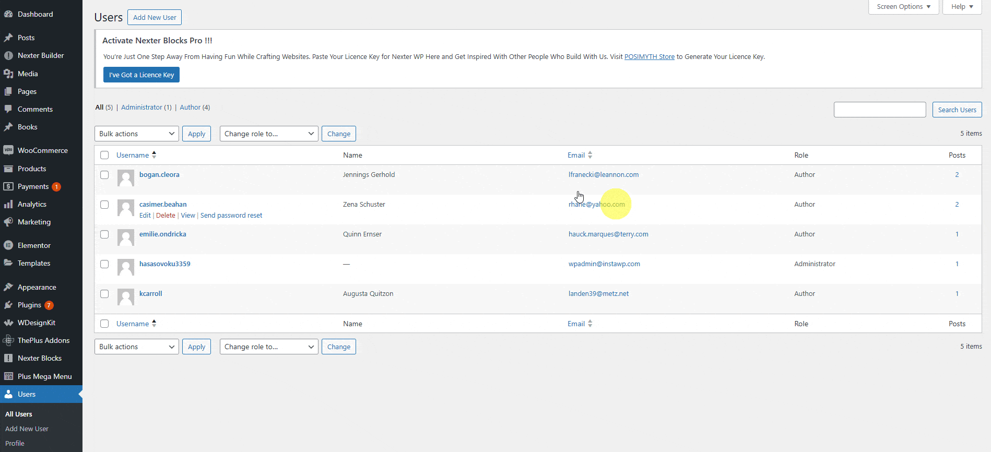
Task: Click Send password reset for casimer.beahan
Action: click(231, 216)
